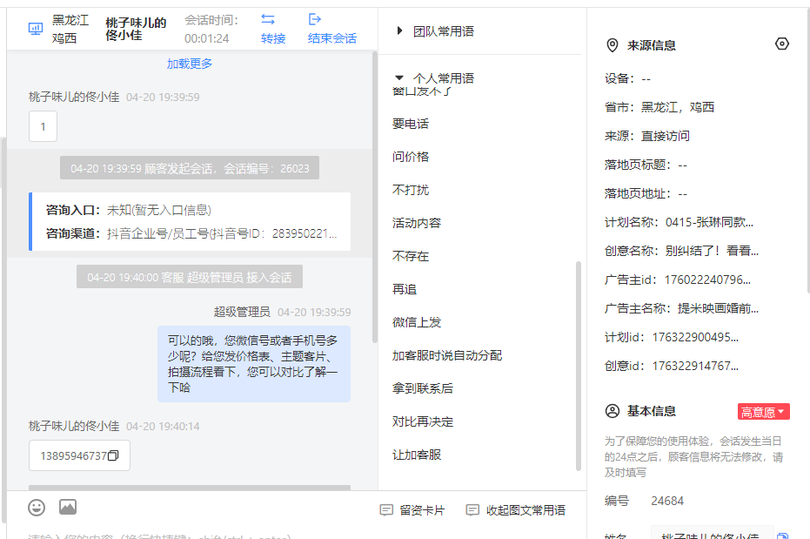Viewport: 810px width, 539px height.
Task: Click the 咨询渠道 抖音企业号 info line
Action: coord(191,233)
